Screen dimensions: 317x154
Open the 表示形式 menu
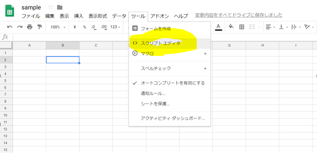98,16
